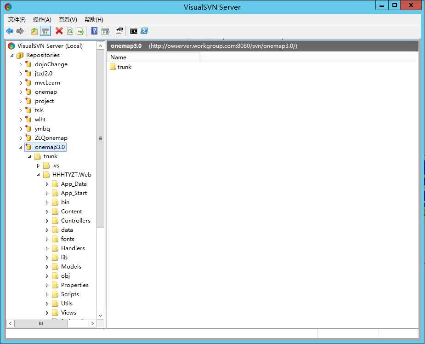The height and width of the screenshot is (344, 425).
Task: Select the project repository label
Action: point(45,101)
